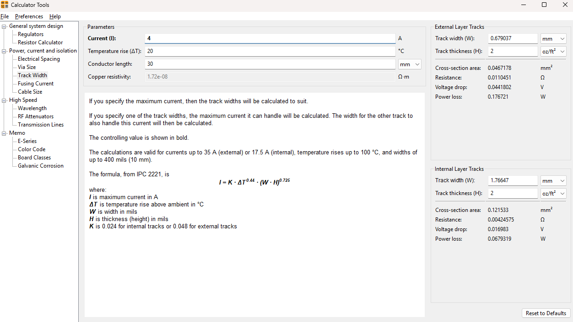Screen dimensions: 573x322
Task: Click the external voltage drop value 0.0441802
Action: tap(500, 87)
